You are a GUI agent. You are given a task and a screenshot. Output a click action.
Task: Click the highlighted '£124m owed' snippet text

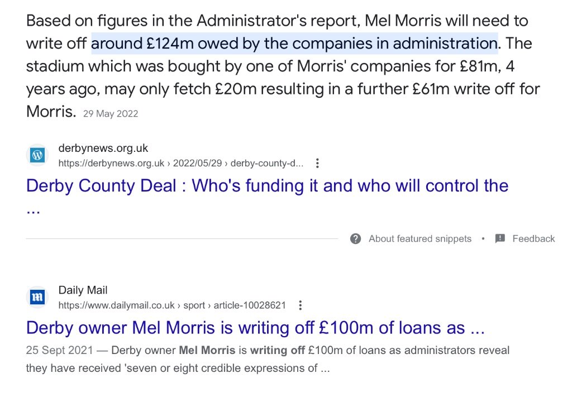coord(294,43)
